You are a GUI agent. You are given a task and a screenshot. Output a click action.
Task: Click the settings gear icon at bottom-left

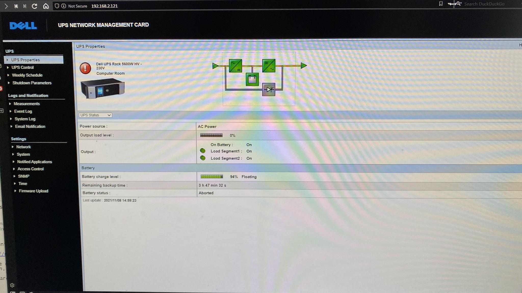tap(12, 285)
